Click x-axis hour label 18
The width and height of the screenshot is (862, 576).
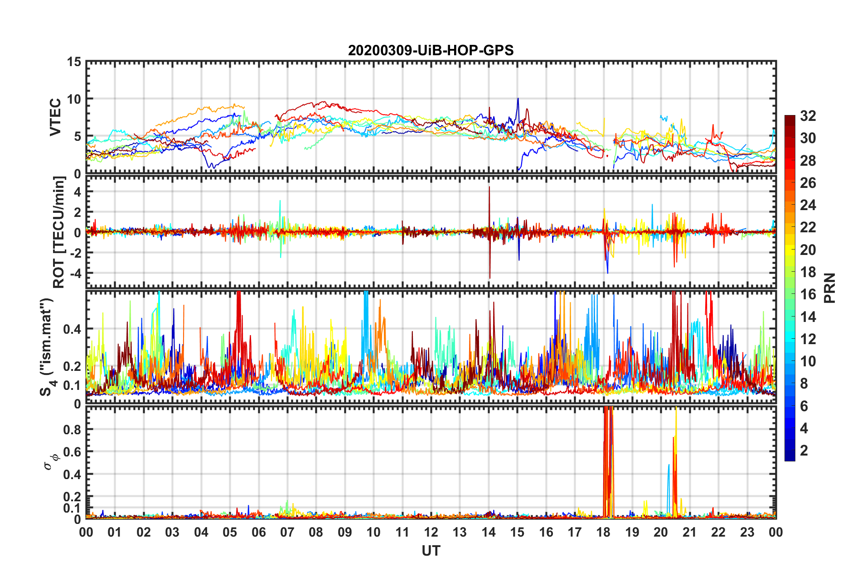[603, 532]
